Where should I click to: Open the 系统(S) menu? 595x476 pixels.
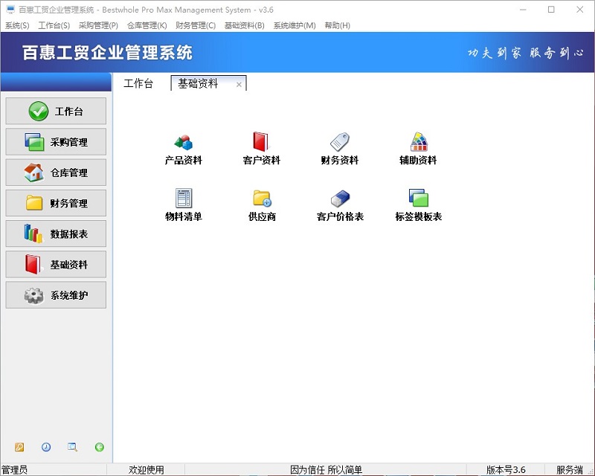coord(17,25)
